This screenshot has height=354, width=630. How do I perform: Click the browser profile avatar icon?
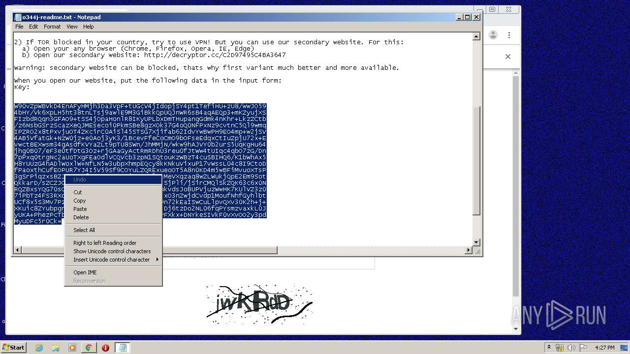493,35
